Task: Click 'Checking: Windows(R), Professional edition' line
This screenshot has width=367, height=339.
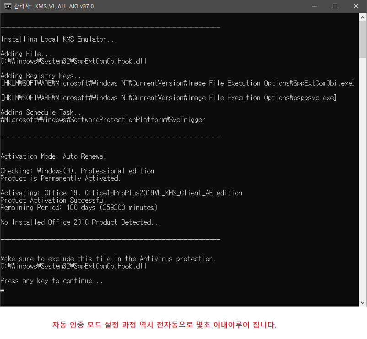Action: tap(77, 171)
